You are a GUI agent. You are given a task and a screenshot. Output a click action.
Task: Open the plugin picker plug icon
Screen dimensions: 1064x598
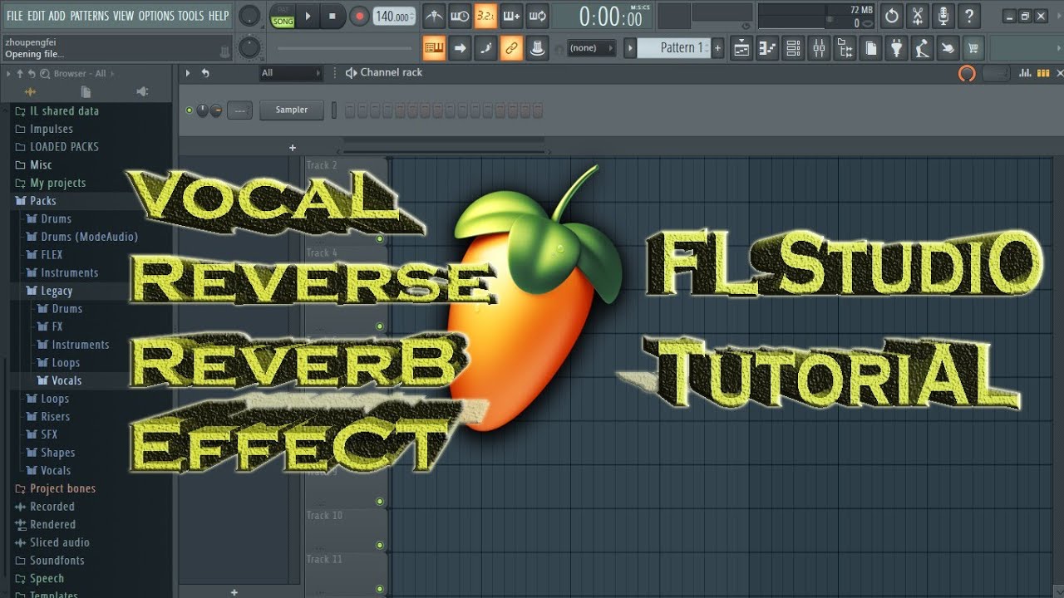point(896,48)
